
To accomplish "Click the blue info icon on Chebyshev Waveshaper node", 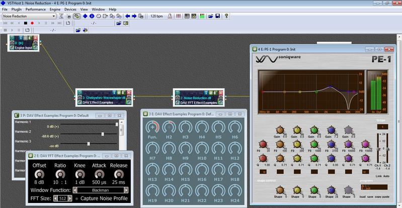I will pos(114,92).
